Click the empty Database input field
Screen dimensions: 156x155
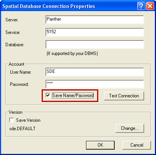(95, 44)
